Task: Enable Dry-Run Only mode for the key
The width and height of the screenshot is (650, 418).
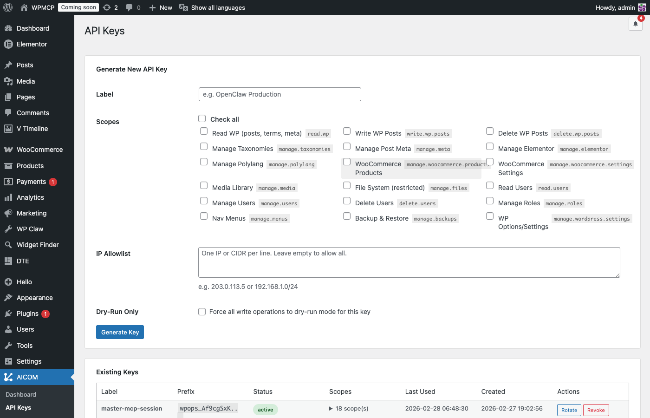Action: (202, 312)
